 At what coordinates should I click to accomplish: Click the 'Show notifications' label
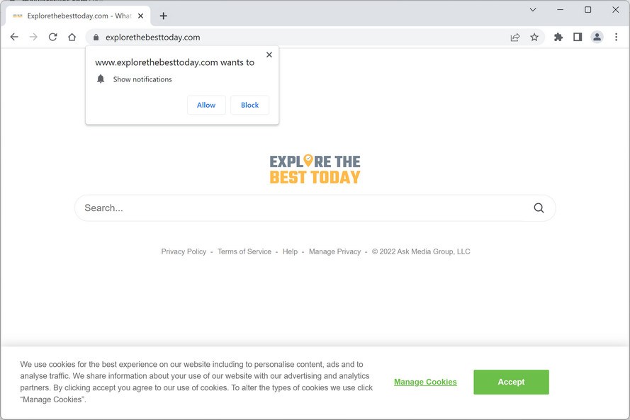point(142,79)
